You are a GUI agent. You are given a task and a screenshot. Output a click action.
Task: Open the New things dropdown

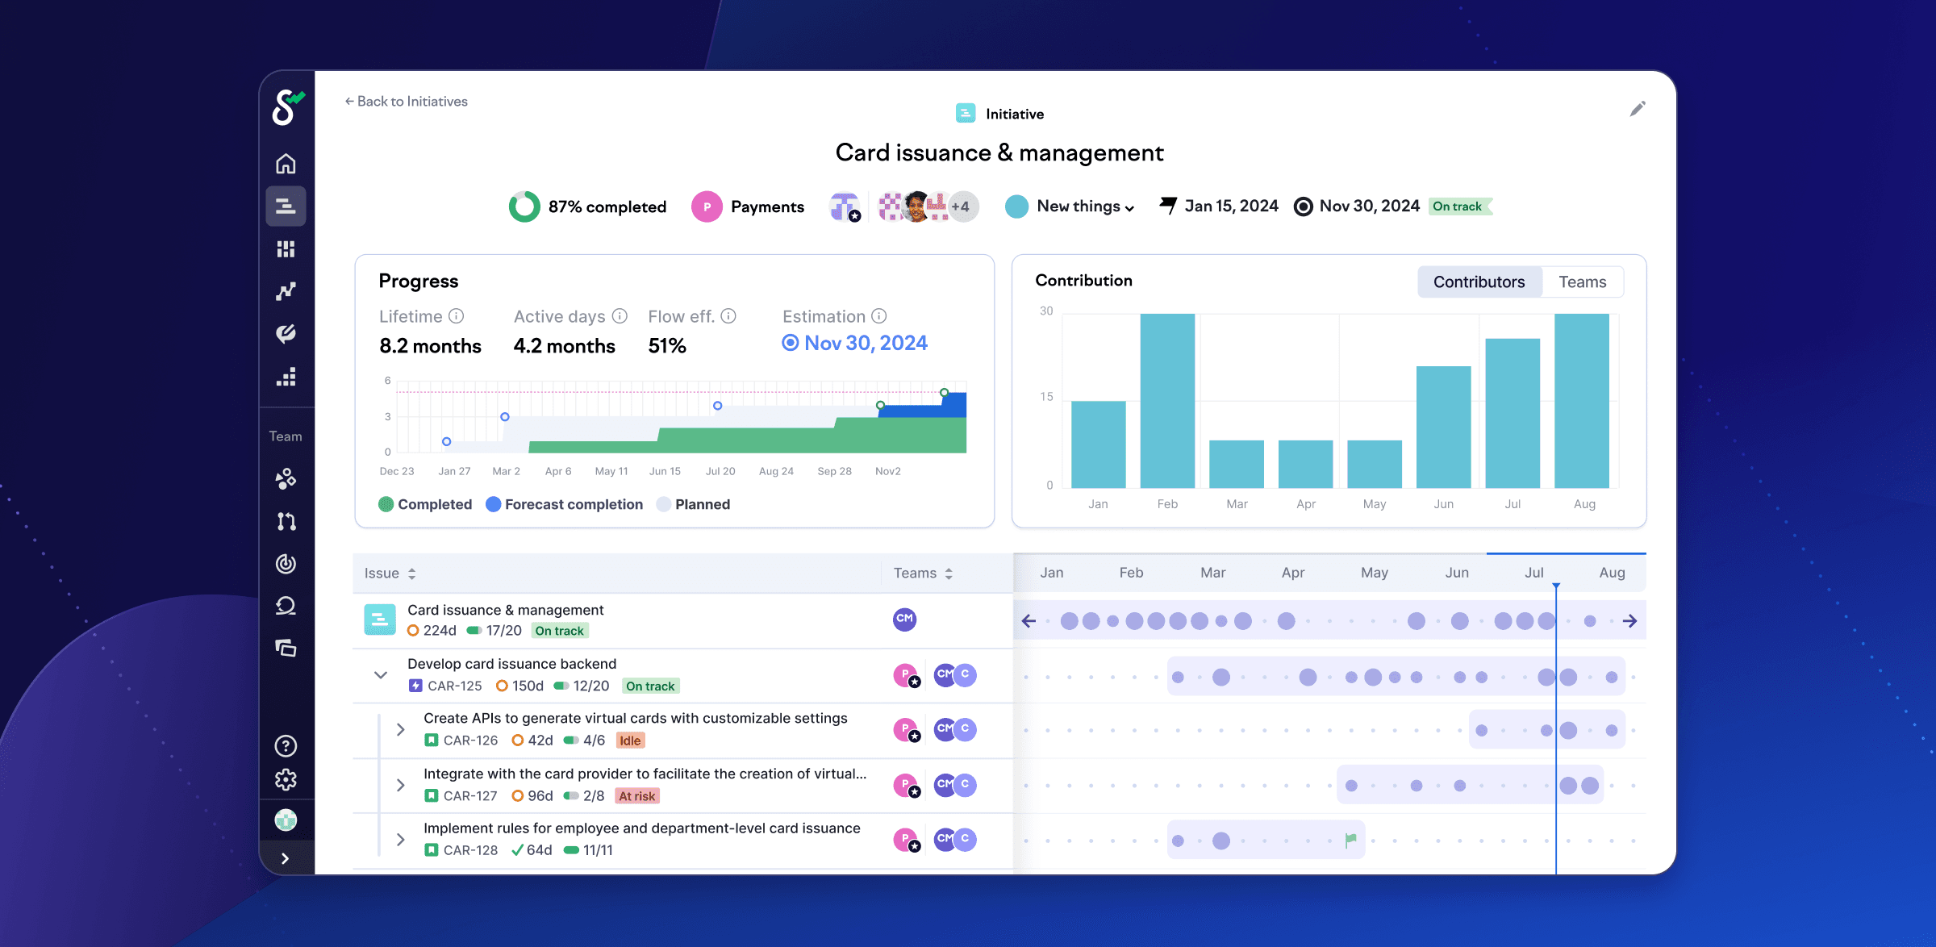click(x=1084, y=207)
